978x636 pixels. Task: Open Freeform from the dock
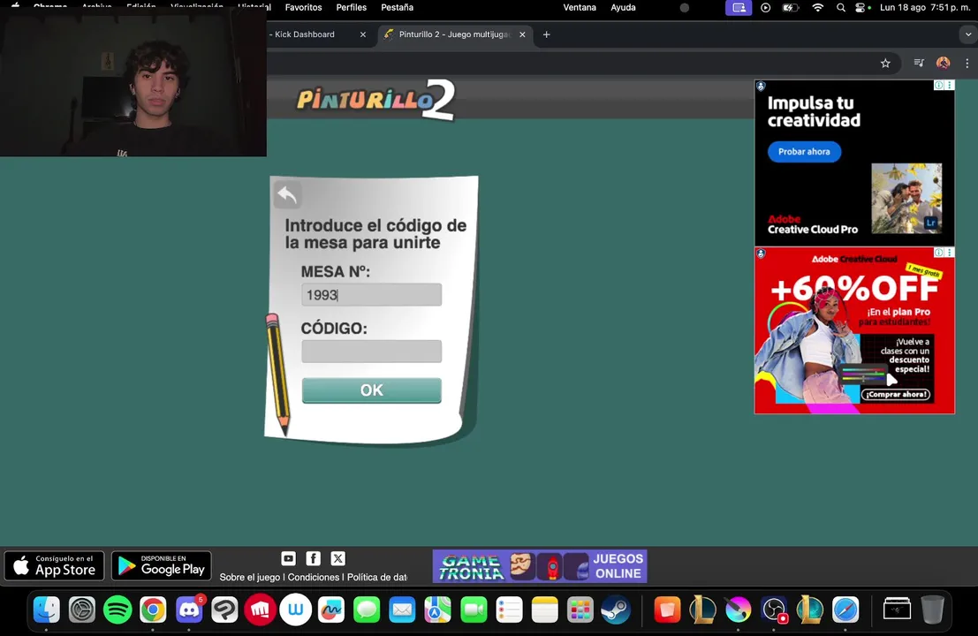pos(331,609)
